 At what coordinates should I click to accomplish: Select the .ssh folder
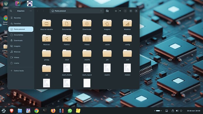[x=127, y=55]
